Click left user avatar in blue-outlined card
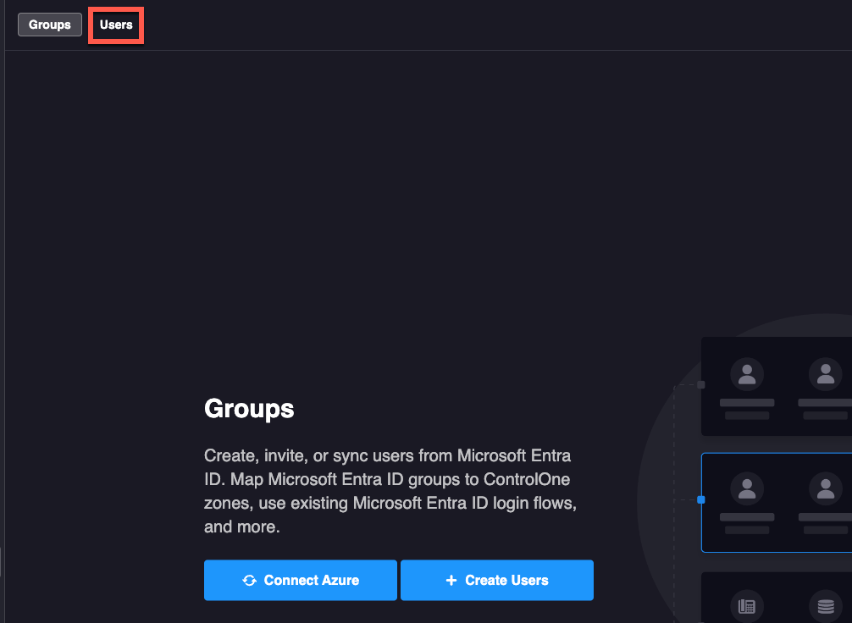852x623 pixels. click(747, 488)
